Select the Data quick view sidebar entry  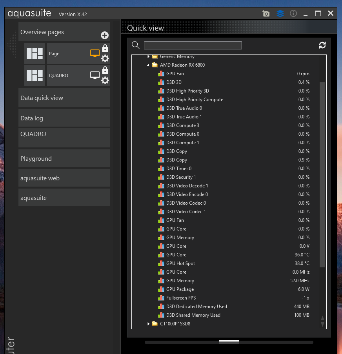click(64, 98)
